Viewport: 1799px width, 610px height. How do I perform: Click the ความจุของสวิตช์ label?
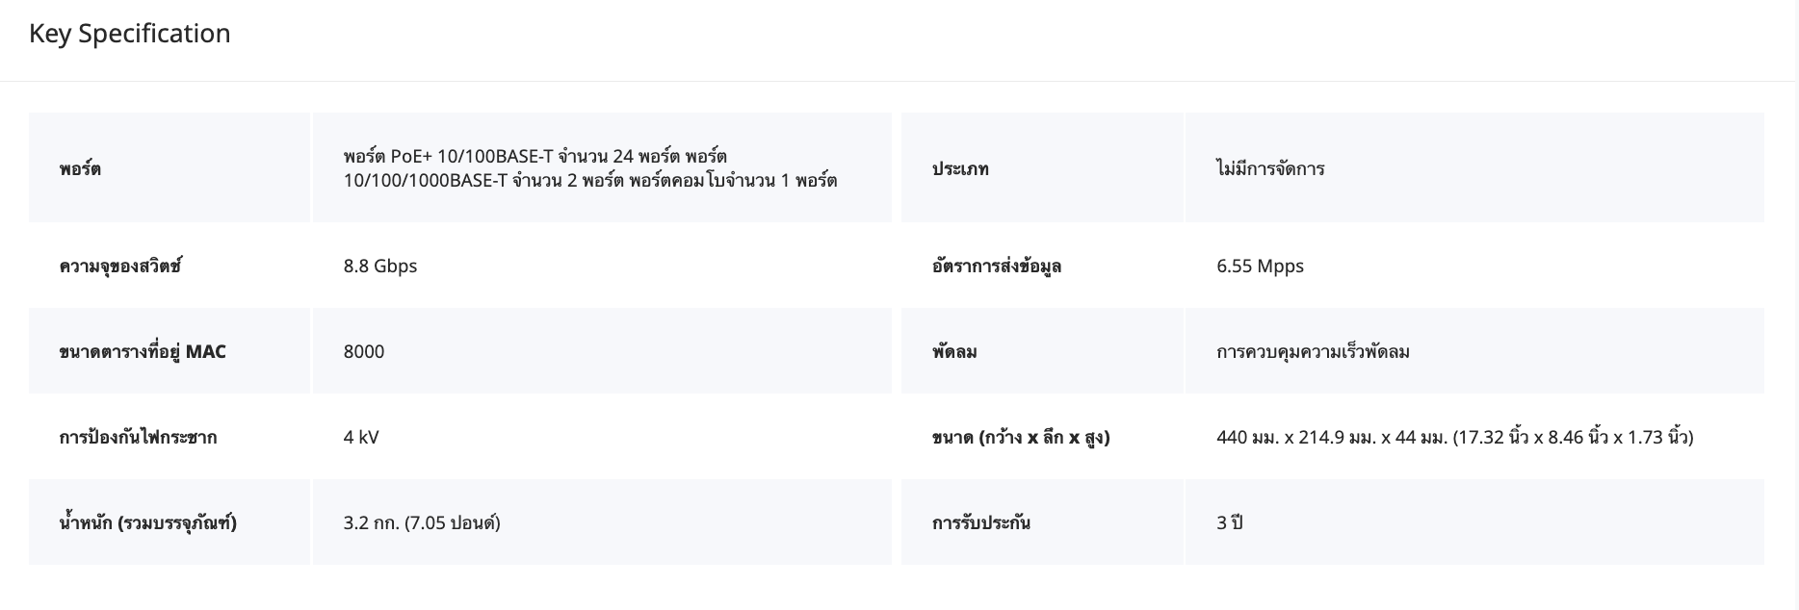(120, 266)
